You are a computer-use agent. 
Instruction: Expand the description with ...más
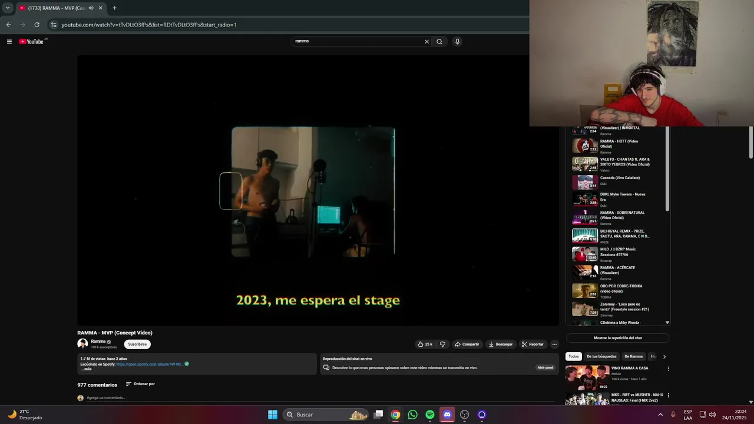pos(86,369)
